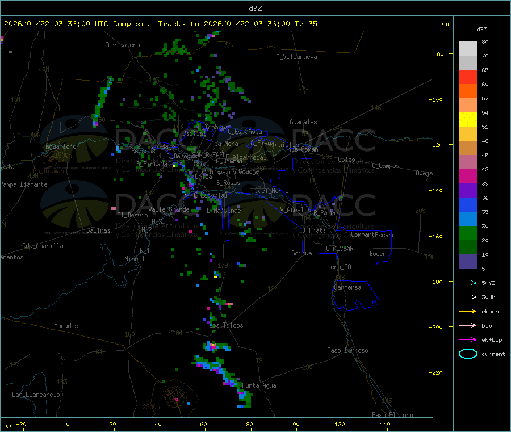This screenshot has width=511, height=432.
Task: Click the 'Los_Toldos' map label
Action: [226, 325]
